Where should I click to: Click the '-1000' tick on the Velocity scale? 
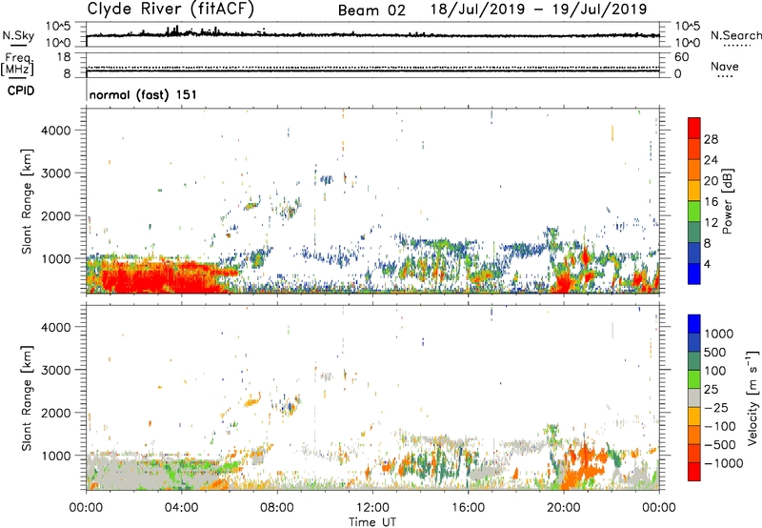(724, 463)
